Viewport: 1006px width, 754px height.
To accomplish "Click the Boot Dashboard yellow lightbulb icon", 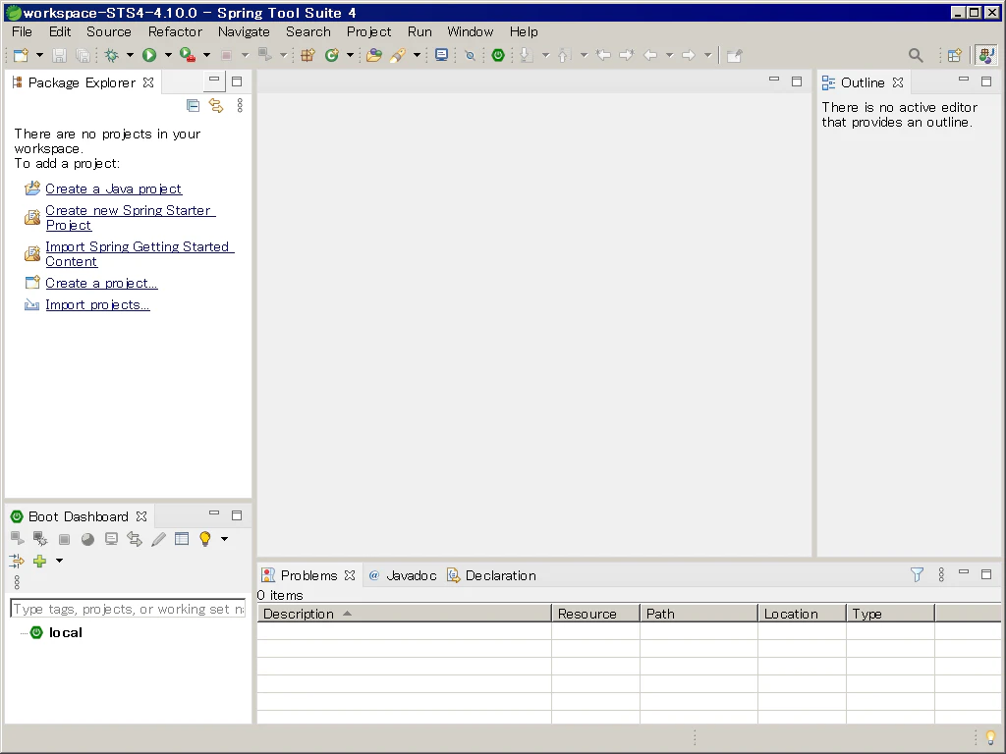I will pyautogui.click(x=205, y=539).
